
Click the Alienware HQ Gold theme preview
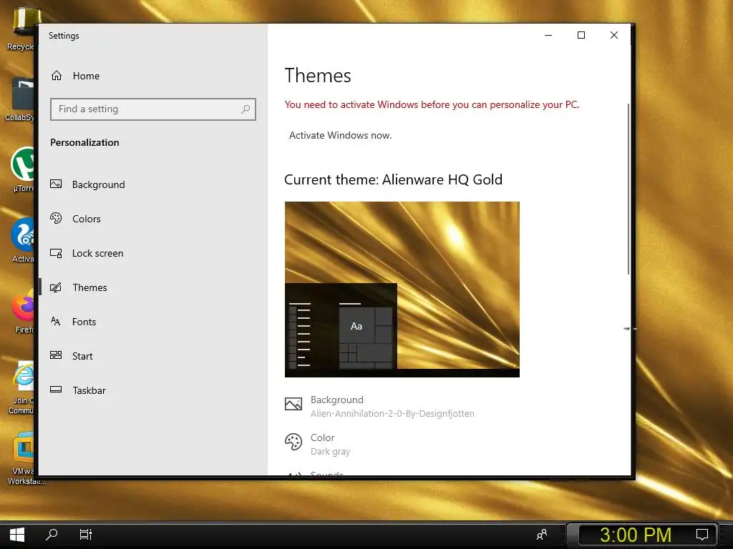(x=402, y=290)
